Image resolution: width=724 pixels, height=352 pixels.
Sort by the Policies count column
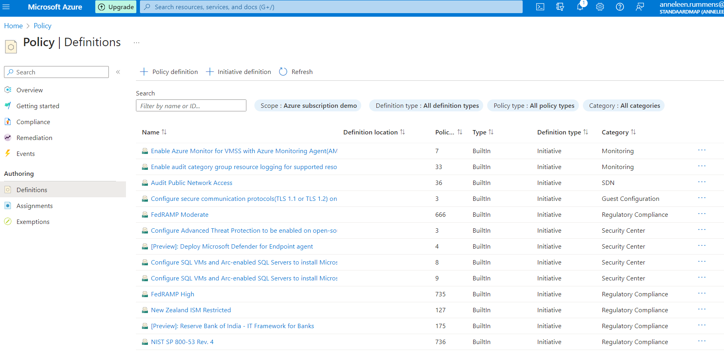449,132
